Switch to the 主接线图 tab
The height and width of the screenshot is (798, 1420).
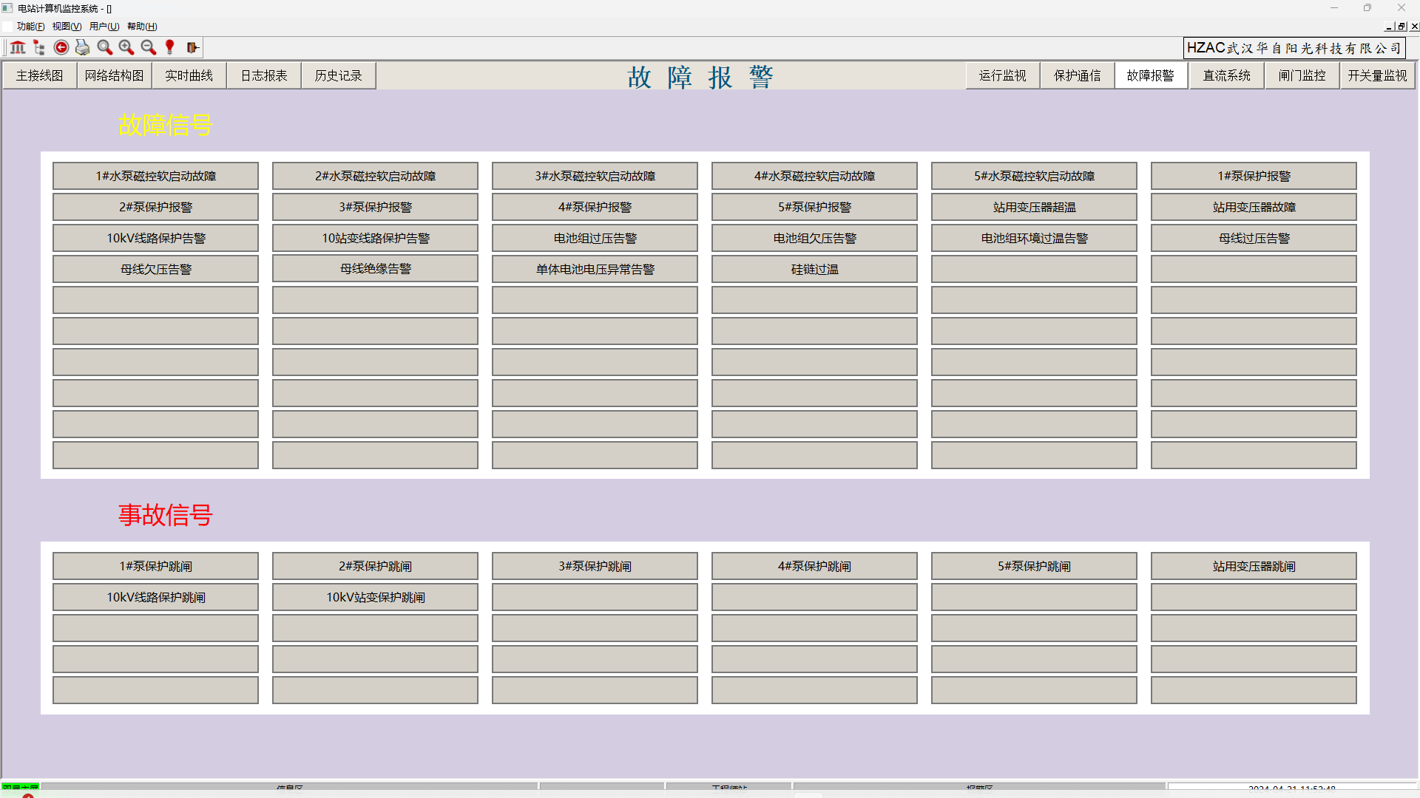[40, 76]
